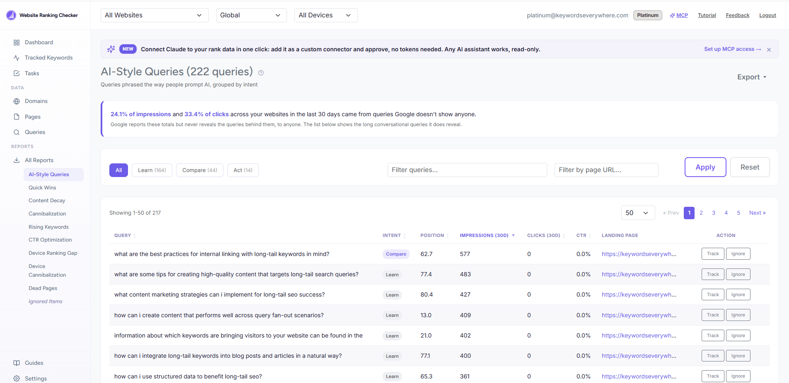
Task: Filter by Act (14) intent
Action: pos(243,170)
